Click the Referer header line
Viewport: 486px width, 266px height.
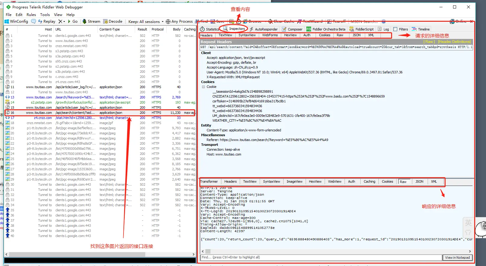pos(267,140)
